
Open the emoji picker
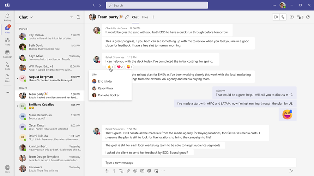[135, 171]
